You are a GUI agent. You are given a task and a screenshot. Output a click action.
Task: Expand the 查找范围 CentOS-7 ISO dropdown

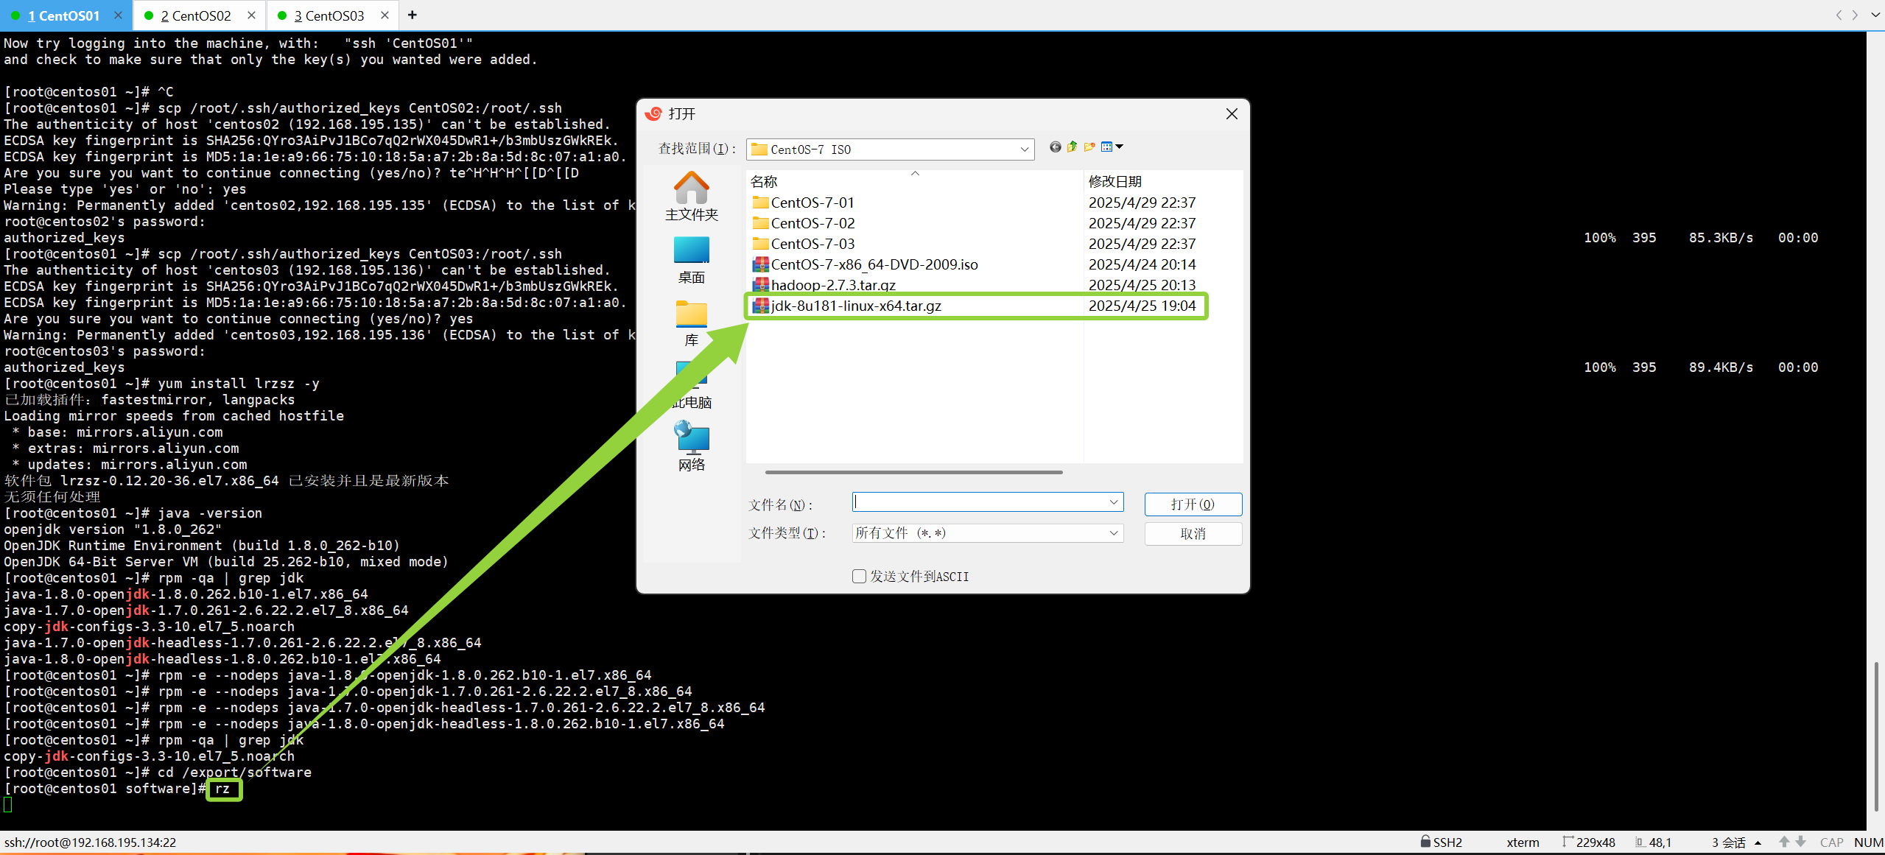(1024, 149)
